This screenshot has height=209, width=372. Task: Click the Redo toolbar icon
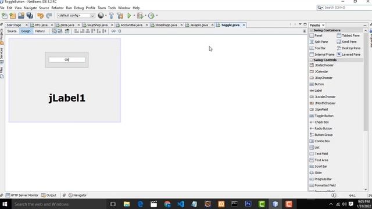(49, 16)
